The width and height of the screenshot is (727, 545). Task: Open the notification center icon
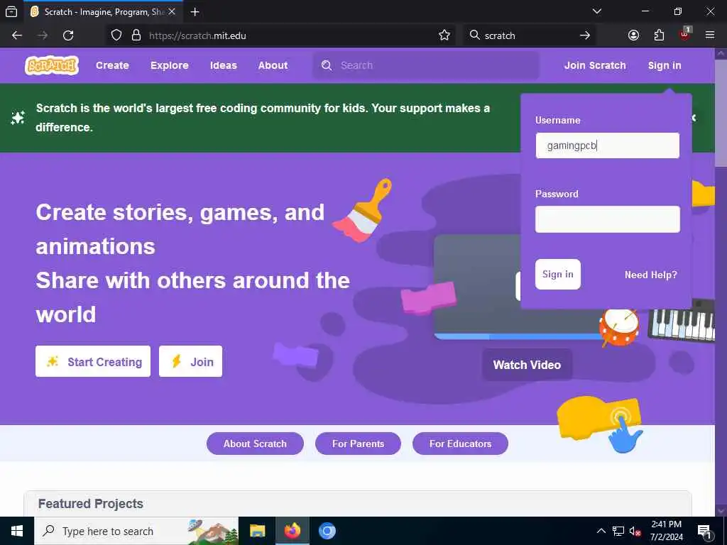coord(704,531)
